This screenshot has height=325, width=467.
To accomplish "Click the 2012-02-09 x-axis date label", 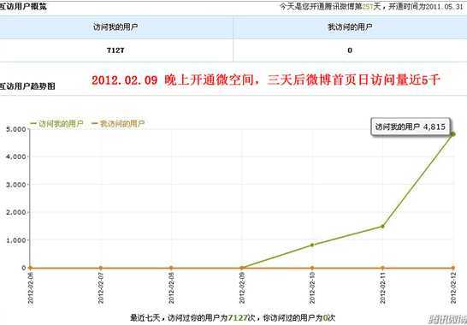I will pos(242,288).
